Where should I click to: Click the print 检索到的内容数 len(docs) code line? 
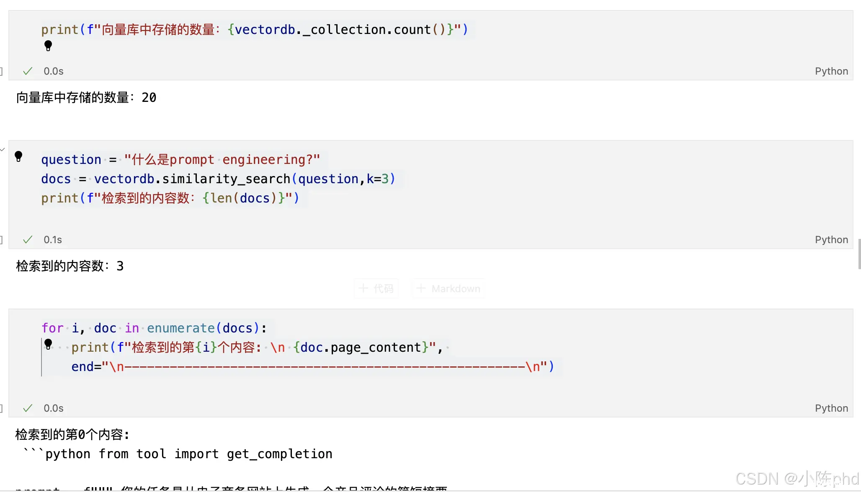click(170, 198)
